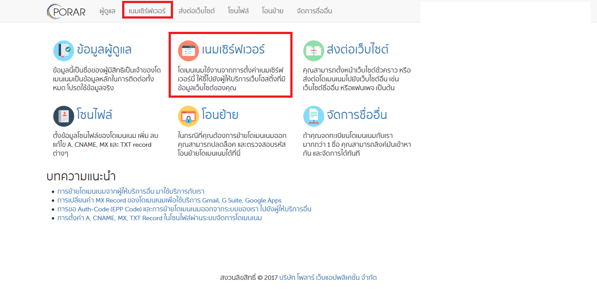The image size is (597, 294).
Task: Choose โอนย้าย in the top navigation
Action: [273, 11]
